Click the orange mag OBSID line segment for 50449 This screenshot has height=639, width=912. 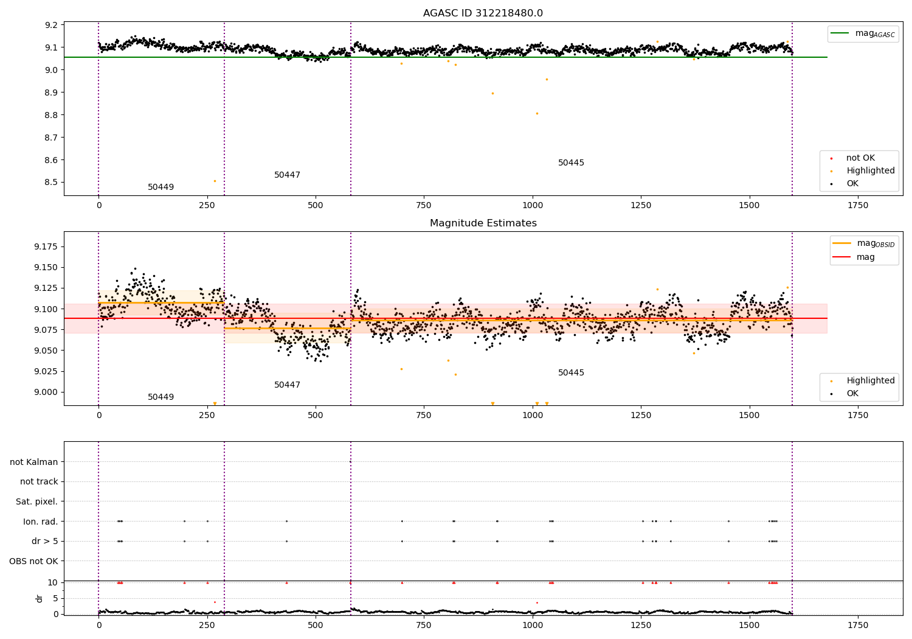click(161, 302)
